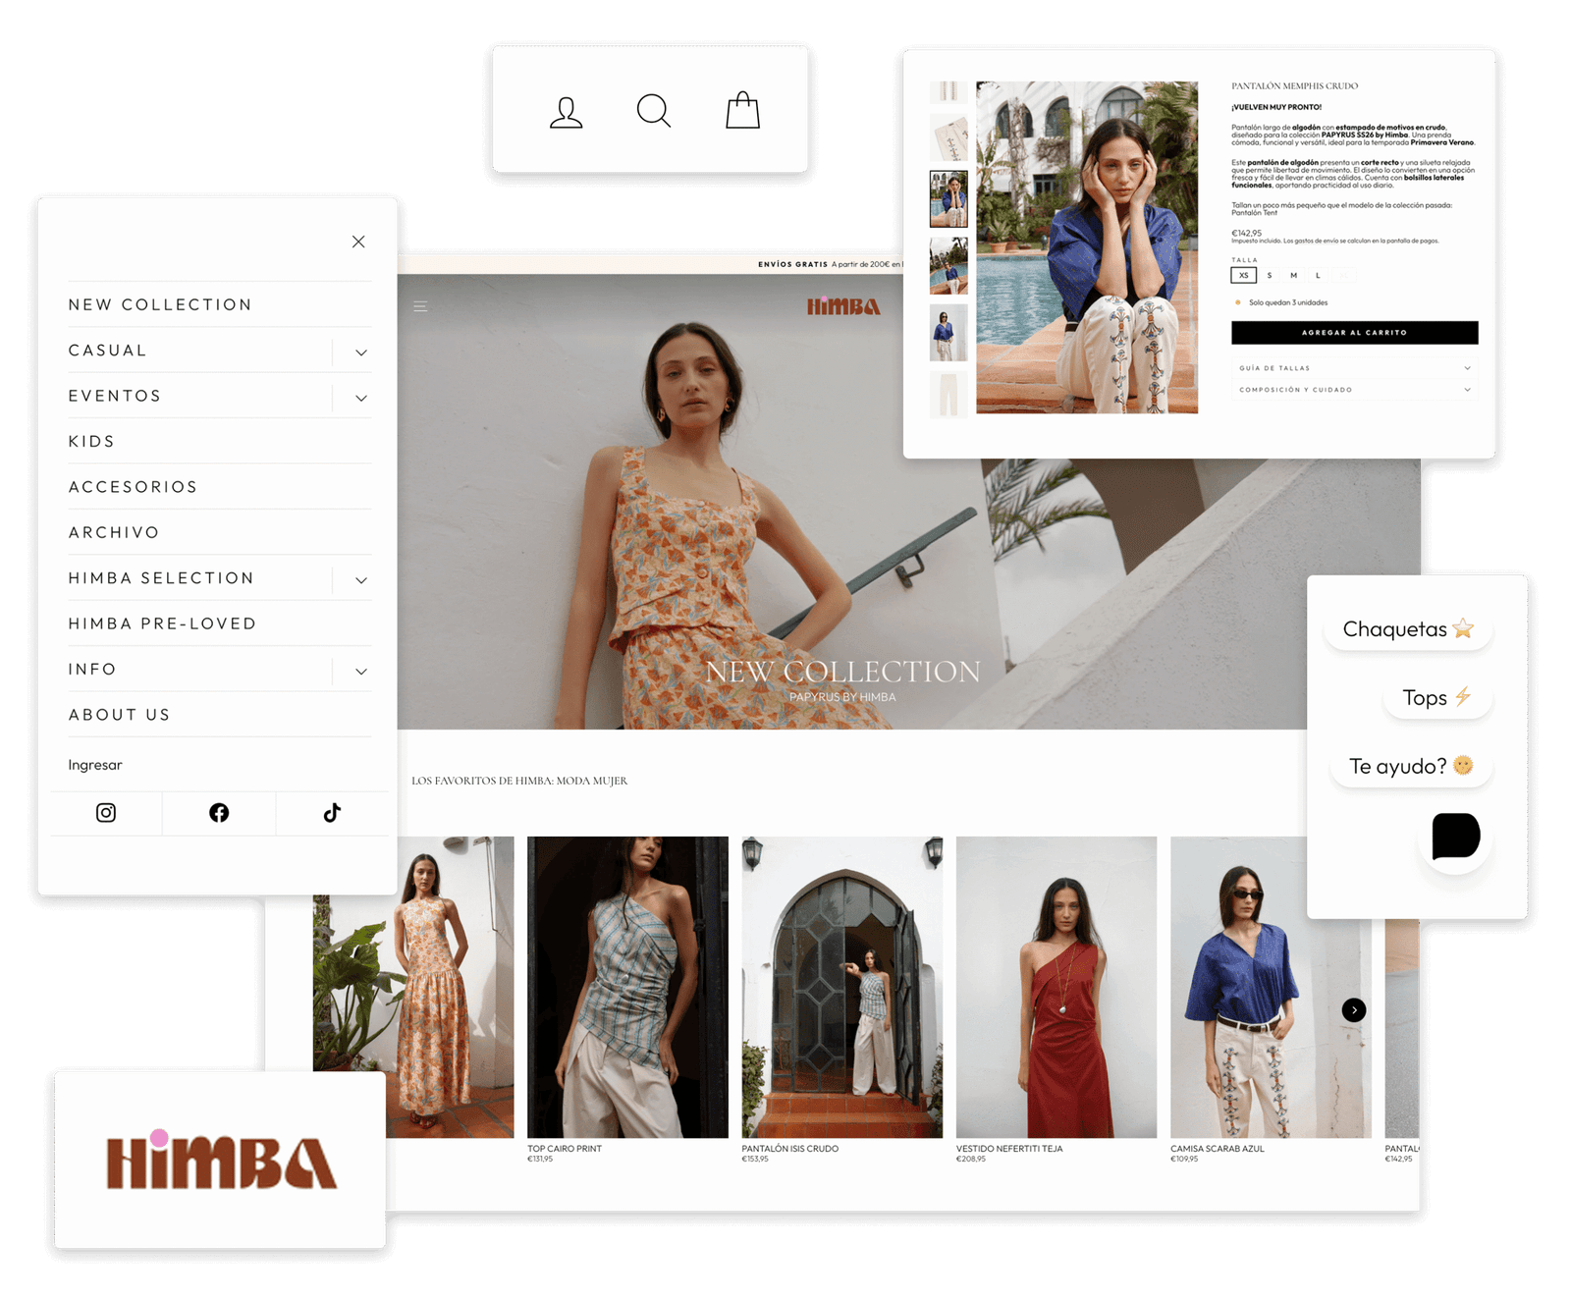1571x1300 pixels.
Task: Select the highlighted poolside seated thumbnail
Action: point(948,199)
